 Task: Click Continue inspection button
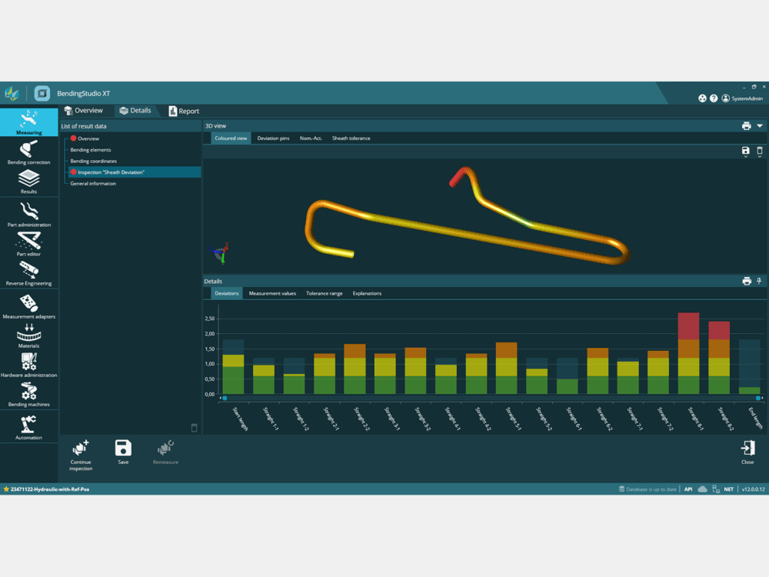pyautogui.click(x=81, y=454)
